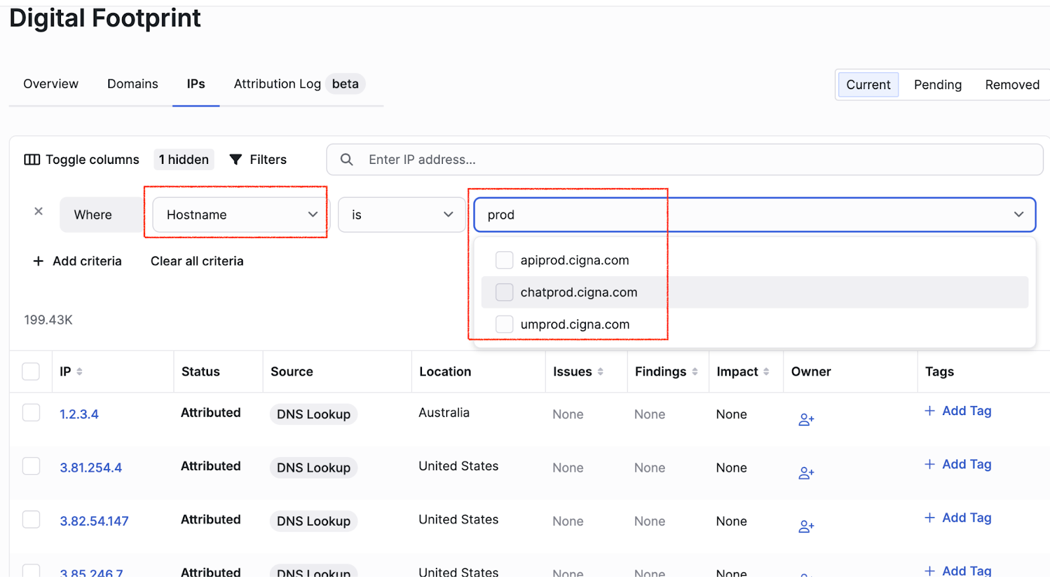Image resolution: width=1050 pixels, height=577 pixels.
Task: Click DNS Lookup badge in 3.82.54.147 row
Action: pyautogui.click(x=314, y=521)
